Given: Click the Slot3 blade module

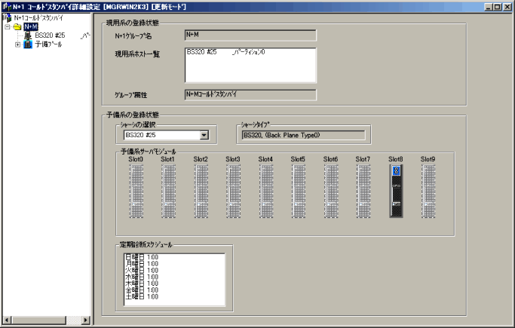Looking at the screenshot, I should pyautogui.click(x=233, y=192).
